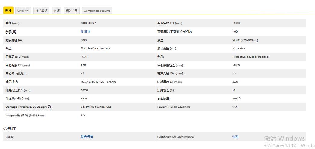Click the info icon next to 基底
Viewport: 315px width, 149px height.
(14, 32)
